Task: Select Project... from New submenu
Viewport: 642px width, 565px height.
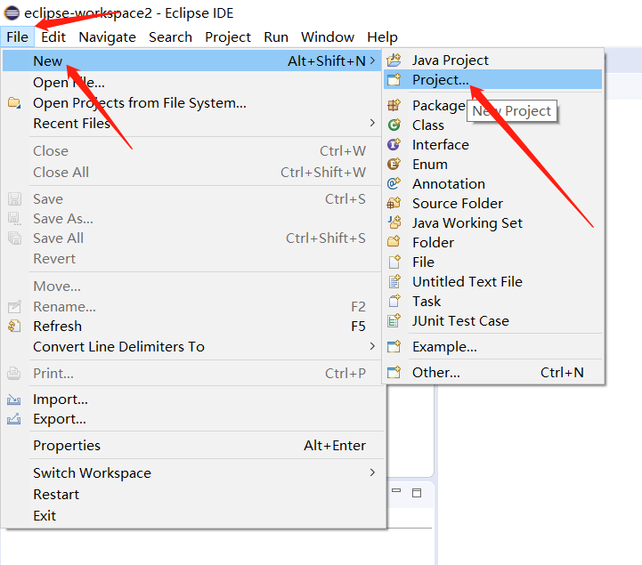Action: pyautogui.click(x=440, y=80)
